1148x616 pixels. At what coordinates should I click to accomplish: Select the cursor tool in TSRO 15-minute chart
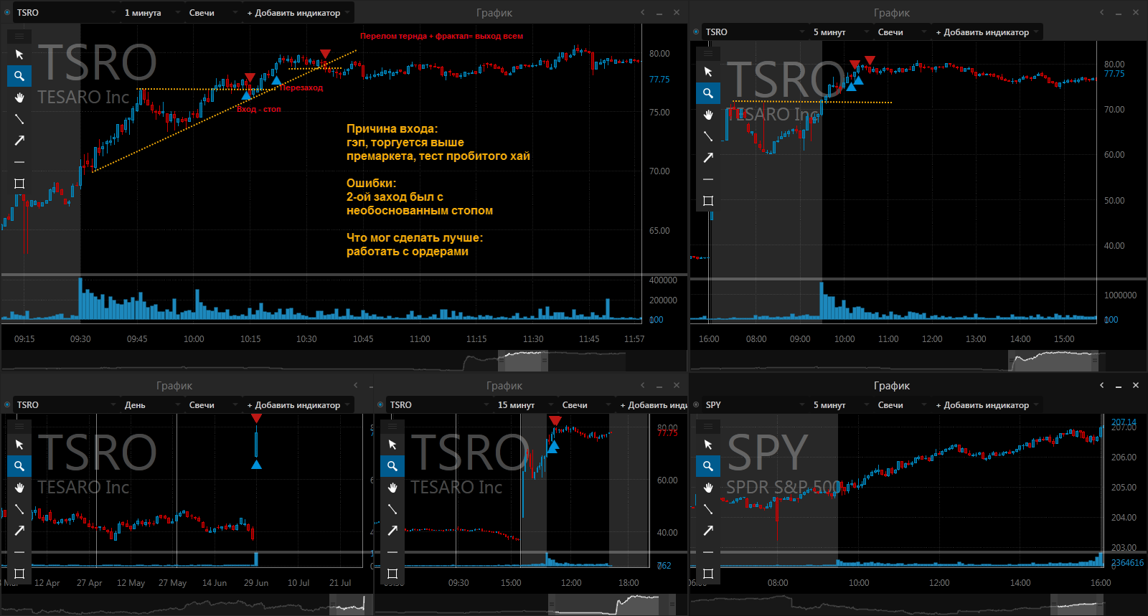coord(392,445)
